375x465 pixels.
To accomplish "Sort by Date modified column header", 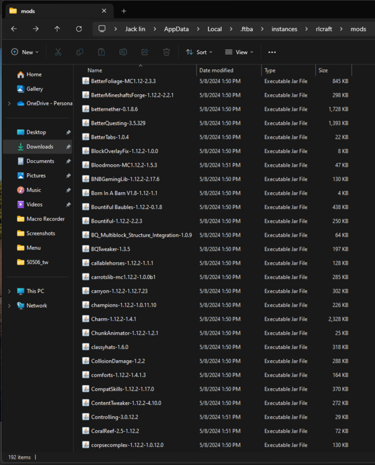I will click(x=216, y=71).
